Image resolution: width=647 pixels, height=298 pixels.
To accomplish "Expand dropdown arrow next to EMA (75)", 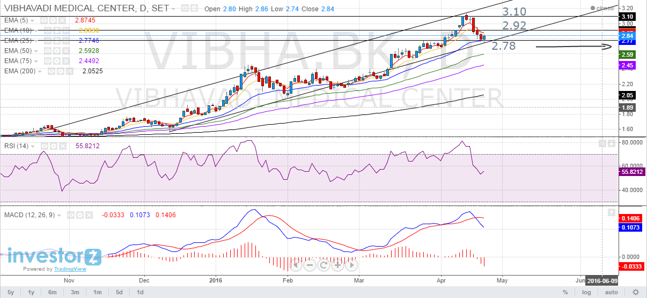I will (36, 62).
